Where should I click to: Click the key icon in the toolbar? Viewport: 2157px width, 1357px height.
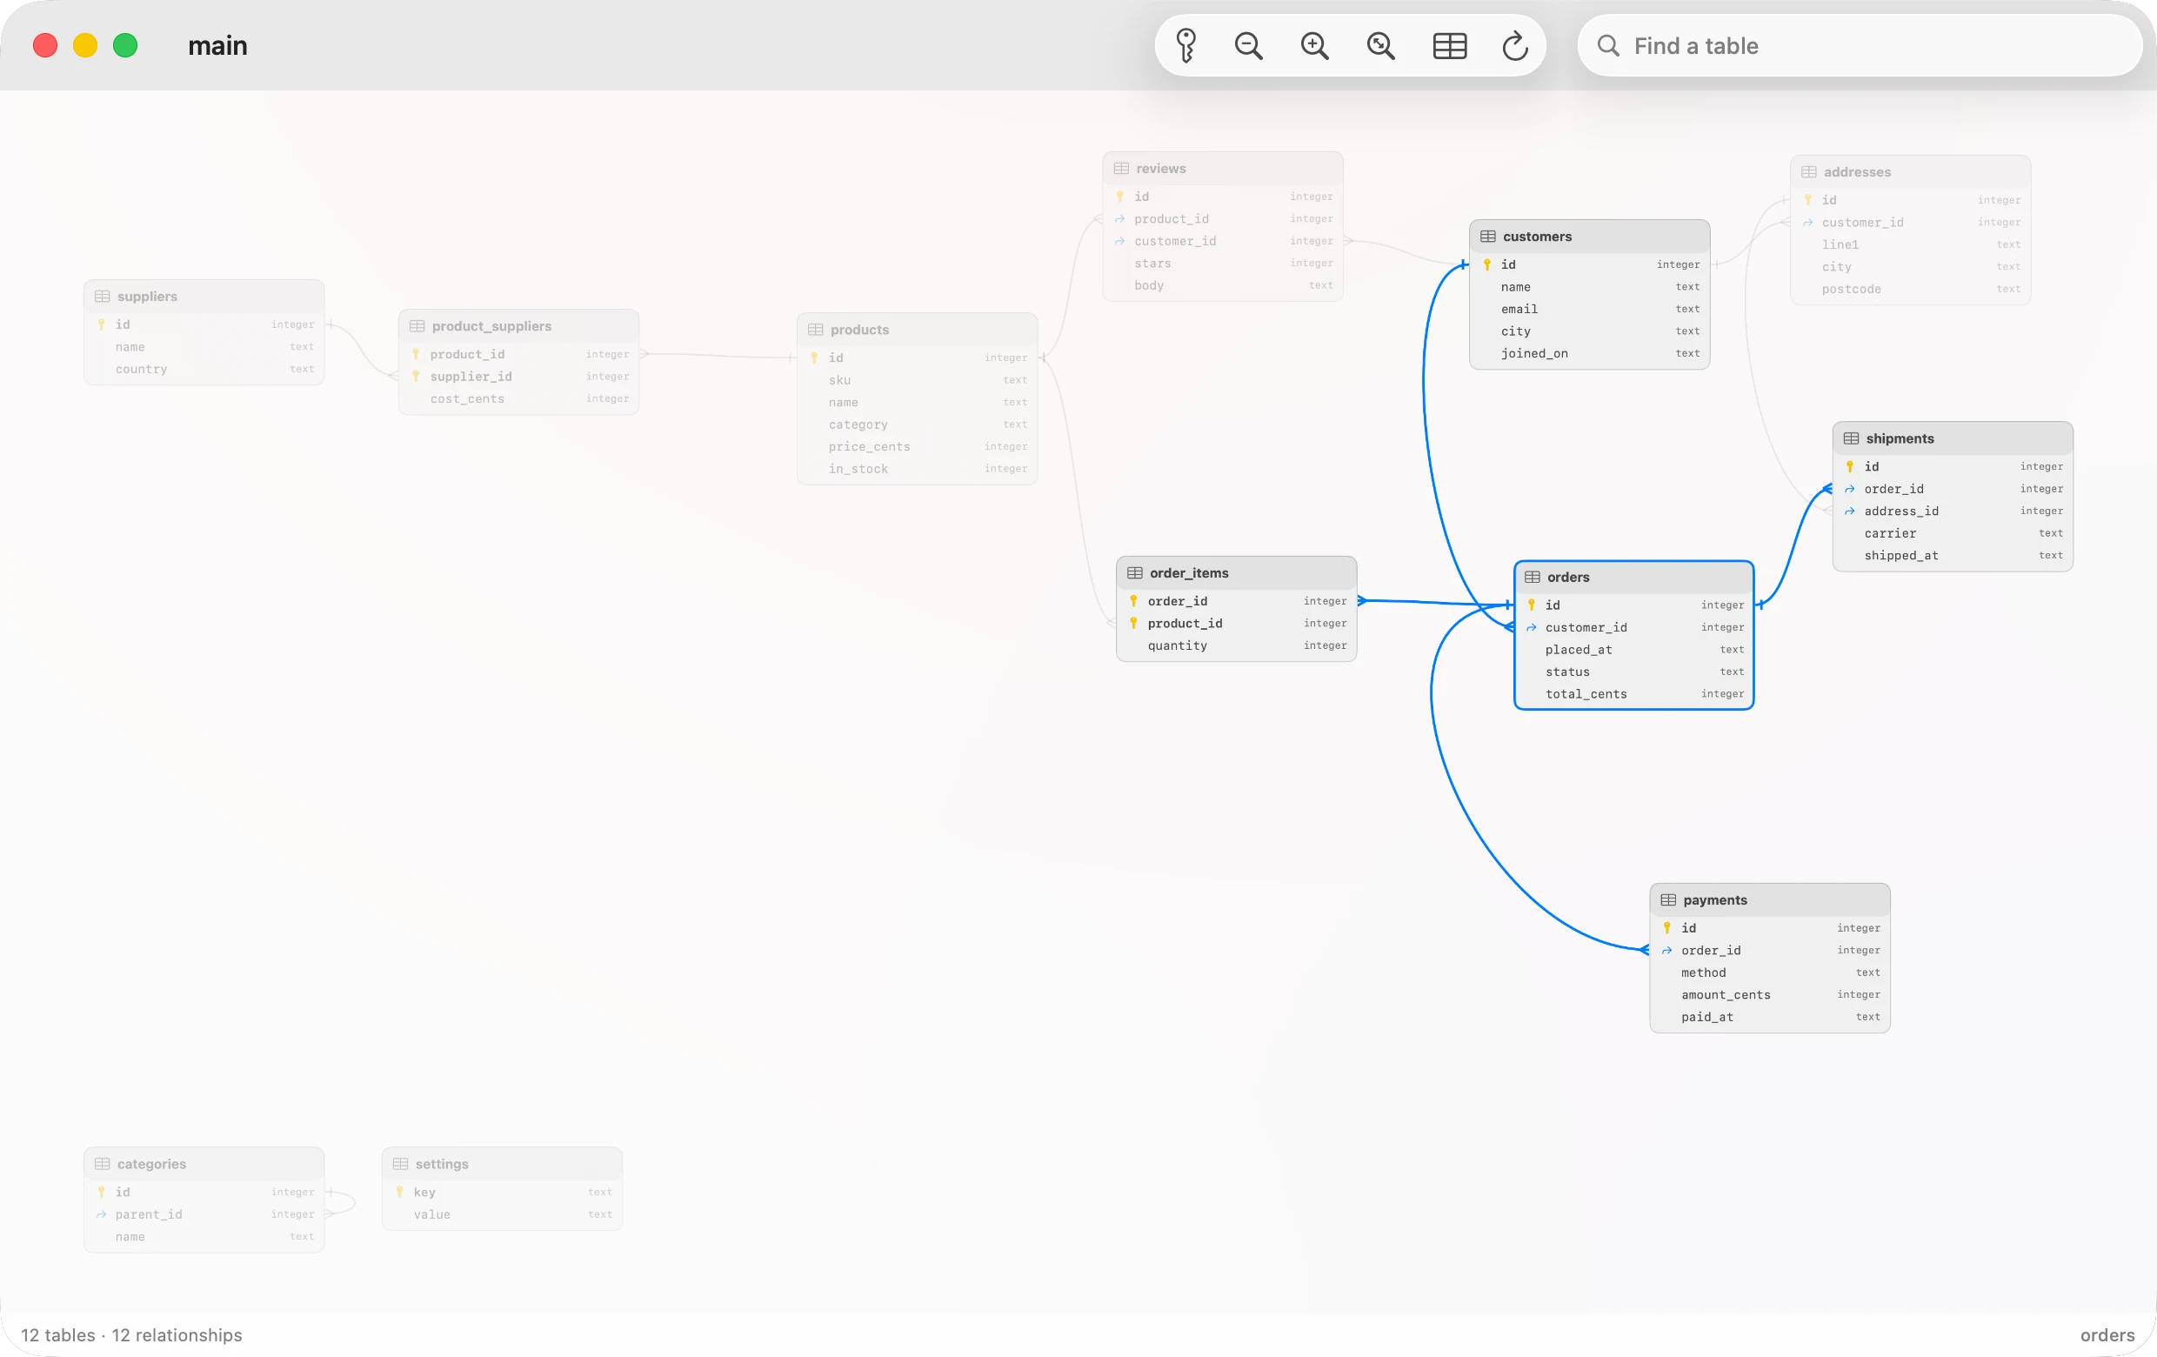[1186, 46]
